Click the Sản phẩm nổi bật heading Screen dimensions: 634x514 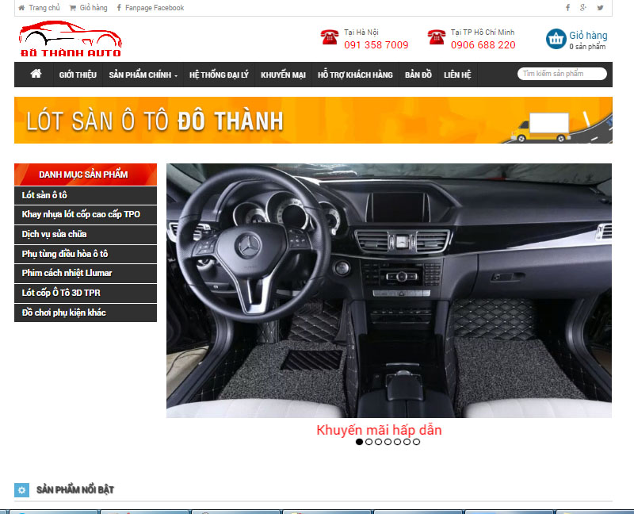75,490
